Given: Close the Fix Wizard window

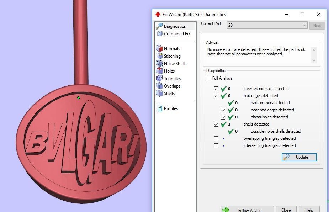Looking at the screenshot, I should pos(319,14).
